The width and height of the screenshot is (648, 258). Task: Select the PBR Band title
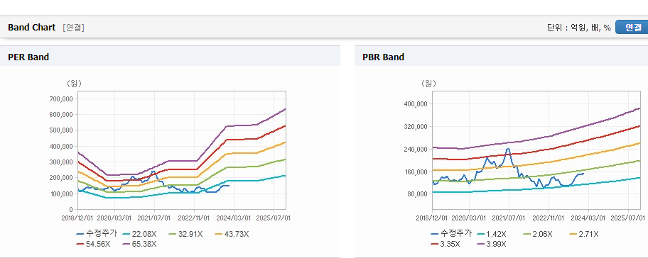[x=383, y=57]
